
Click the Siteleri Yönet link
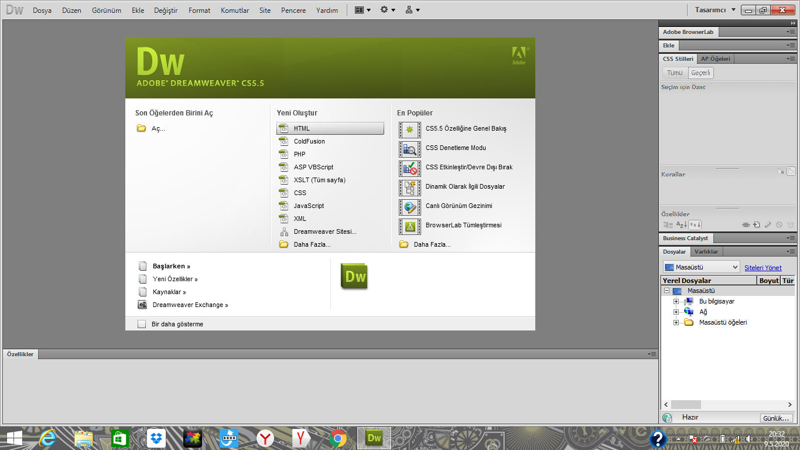tap(763, 268)
